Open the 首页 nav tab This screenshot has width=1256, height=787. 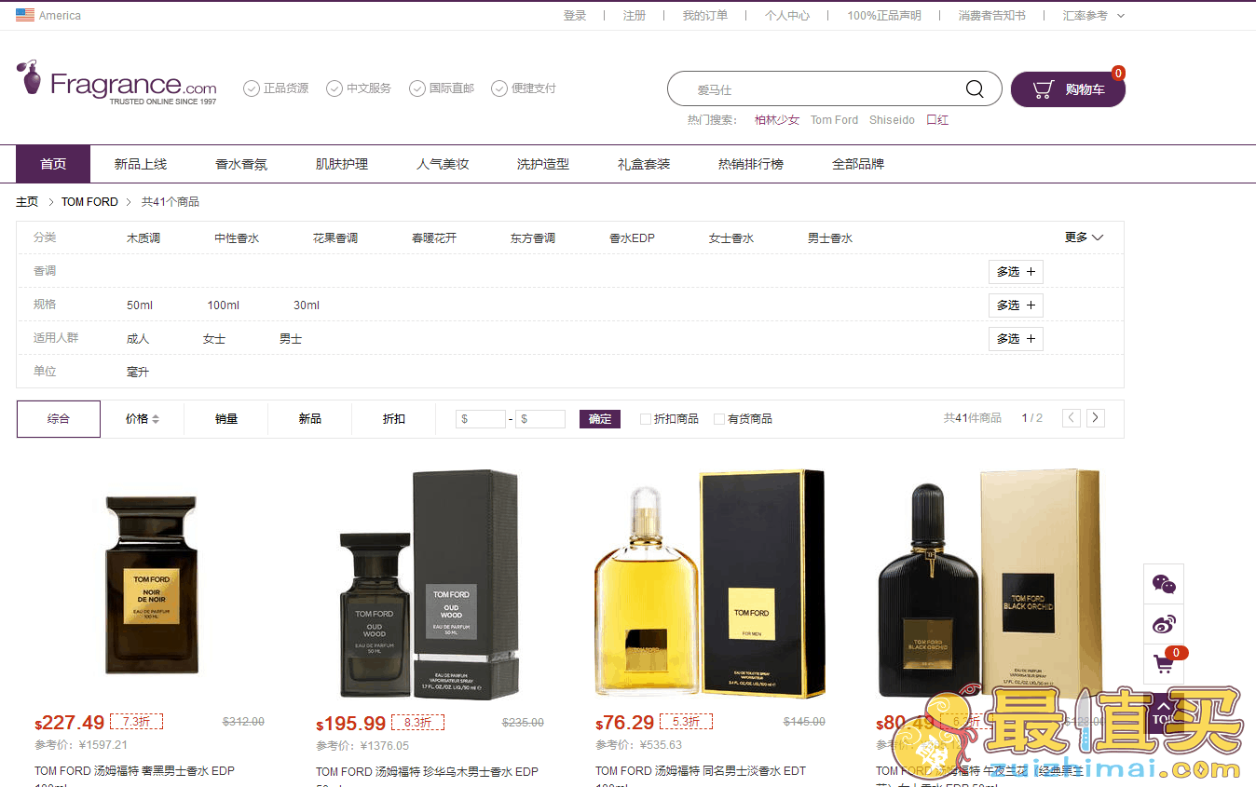(53, 164)
